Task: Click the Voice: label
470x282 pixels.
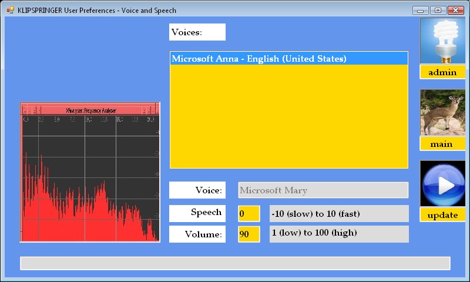Action: click(x=197, y=190)
